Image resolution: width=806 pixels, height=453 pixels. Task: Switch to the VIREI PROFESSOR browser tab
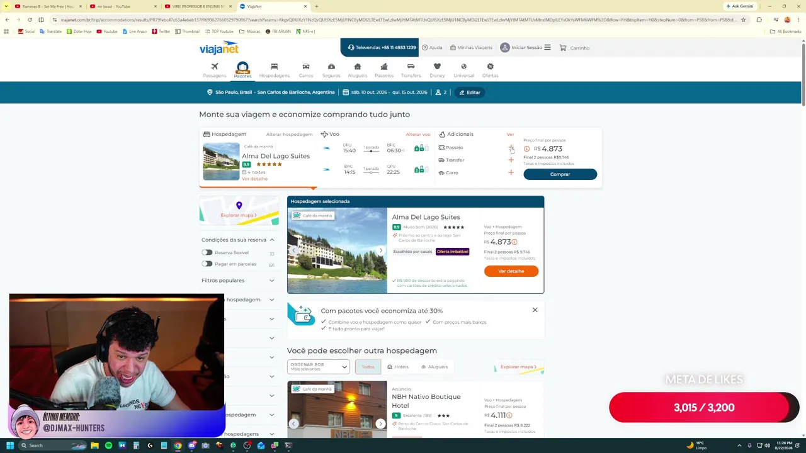[x=197, y=6]
